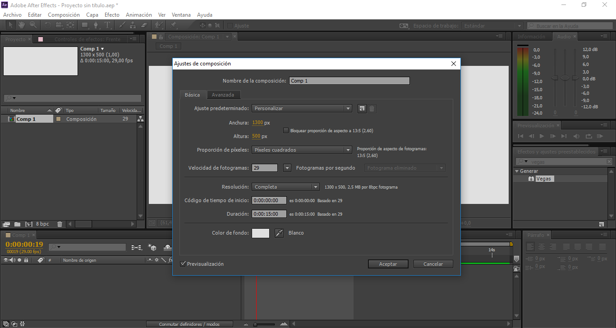The image size is (616, 328).
Task: Click the delete preset trash icon in dialog
Action: click(372, 108)
